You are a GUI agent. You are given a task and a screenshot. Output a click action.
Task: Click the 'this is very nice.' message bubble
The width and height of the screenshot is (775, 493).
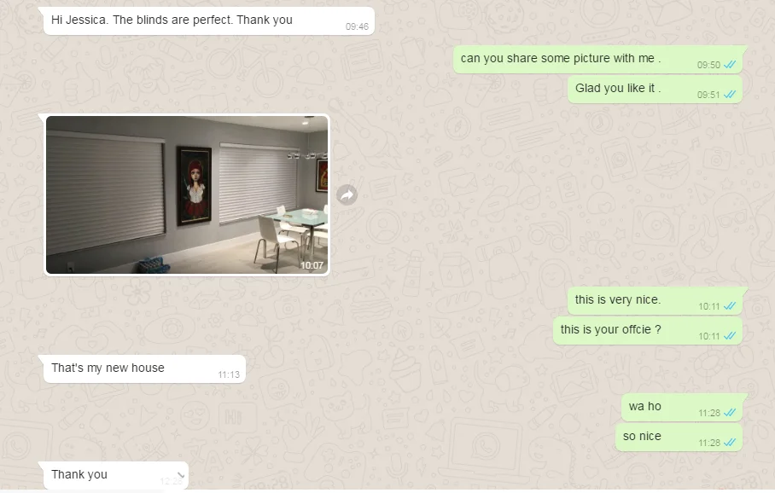pyautogui.click(x=655, y=301)
